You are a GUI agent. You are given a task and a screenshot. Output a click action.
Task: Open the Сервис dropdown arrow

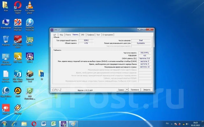[127, 90]
